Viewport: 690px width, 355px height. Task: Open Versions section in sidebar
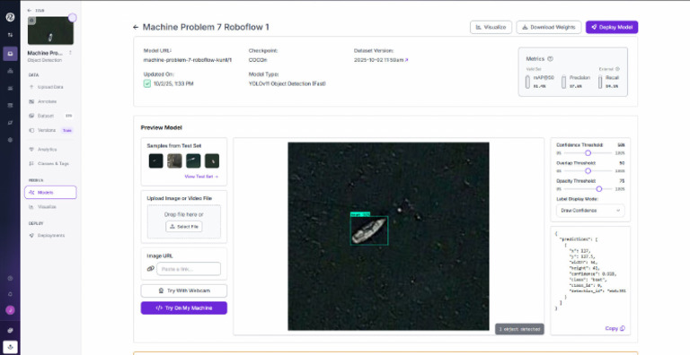tap(47, 131)
